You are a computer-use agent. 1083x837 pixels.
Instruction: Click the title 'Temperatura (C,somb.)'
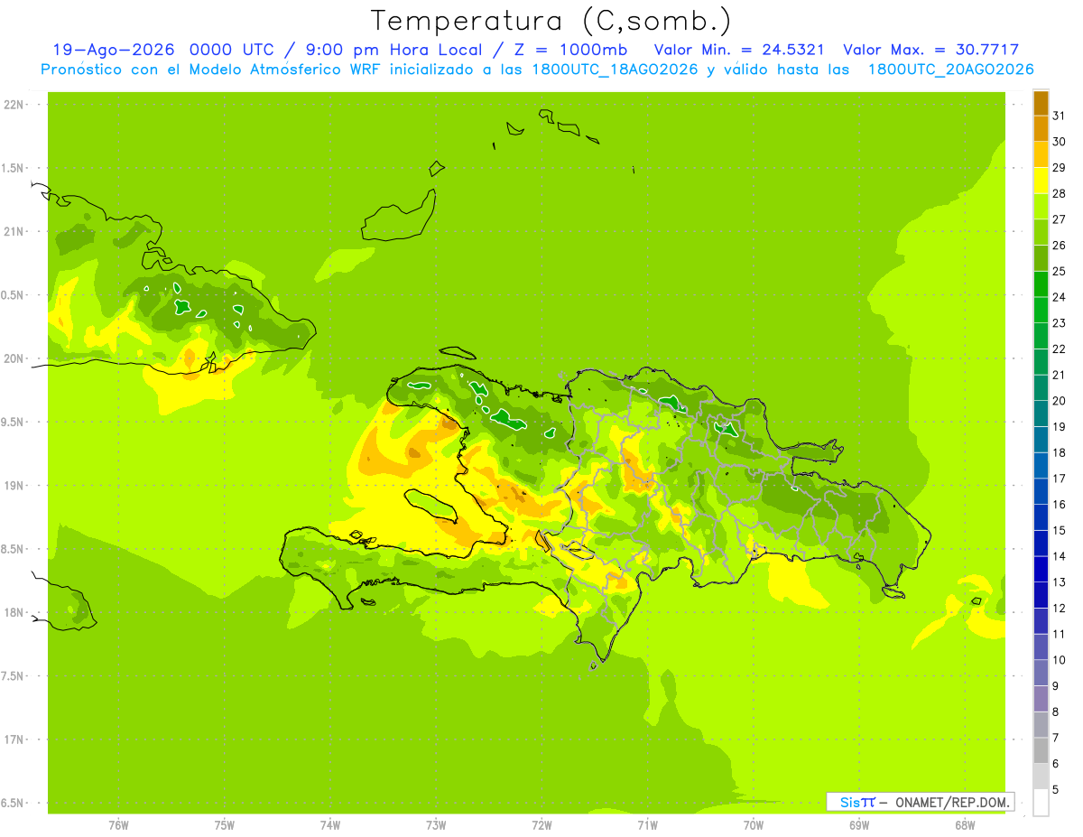pos(551,21)
